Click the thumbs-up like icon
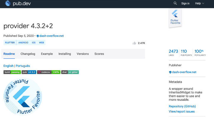The height and width of the screenshot is (119, 214). tap(134, 43)
